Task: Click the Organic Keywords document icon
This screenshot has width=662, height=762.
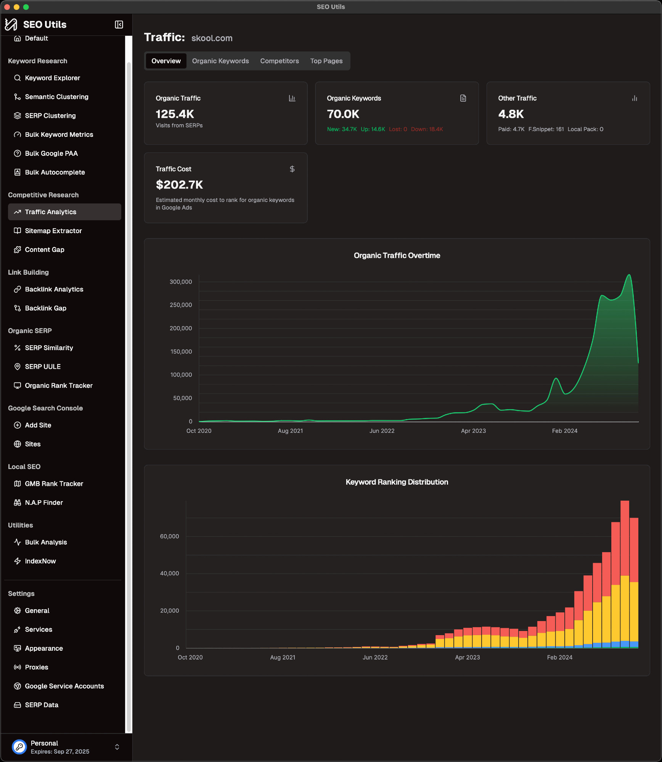Action: 463,98
